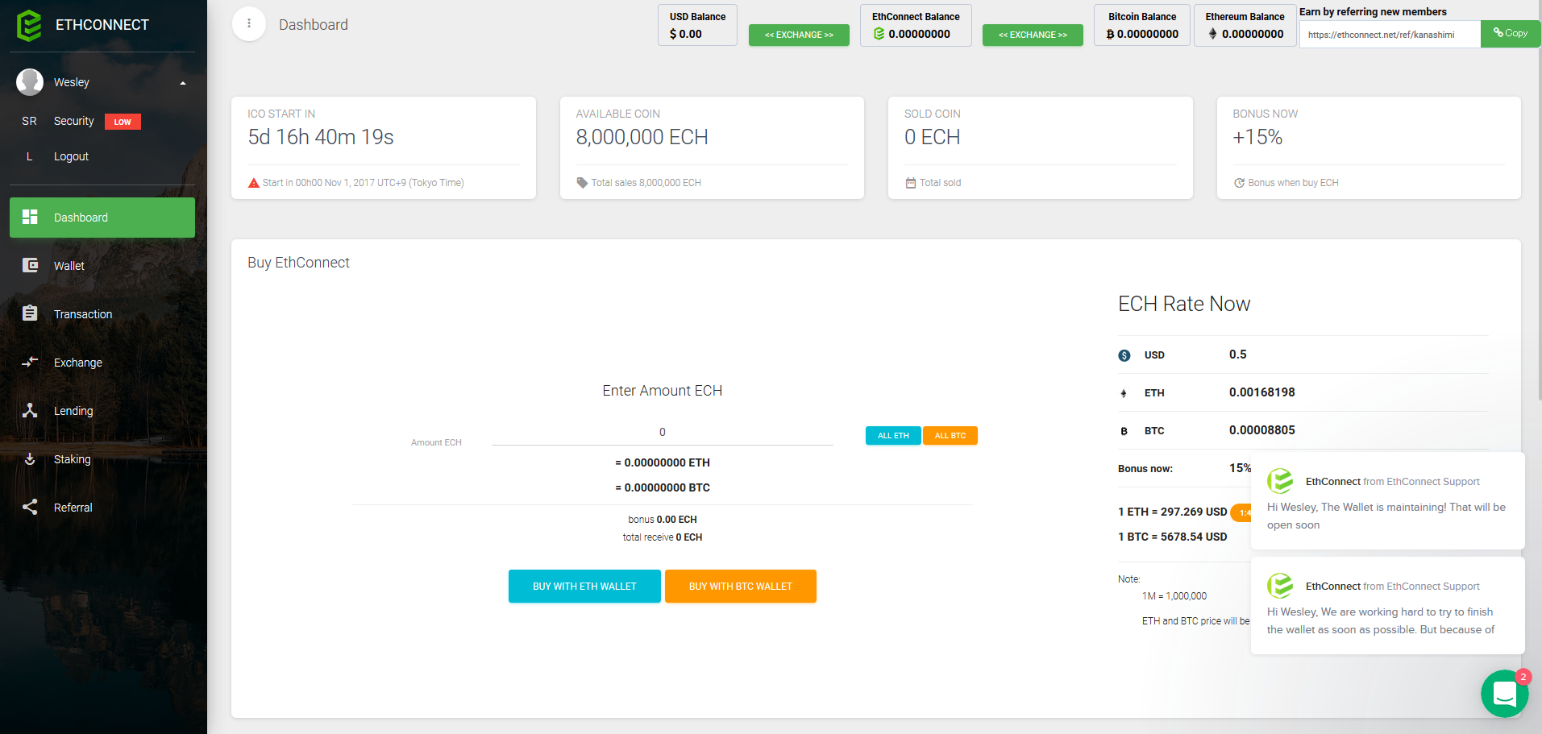This screenshot has height=734, width=1542.
Task: Click the orange timer badge next to ETH price
Action: 1242,512
